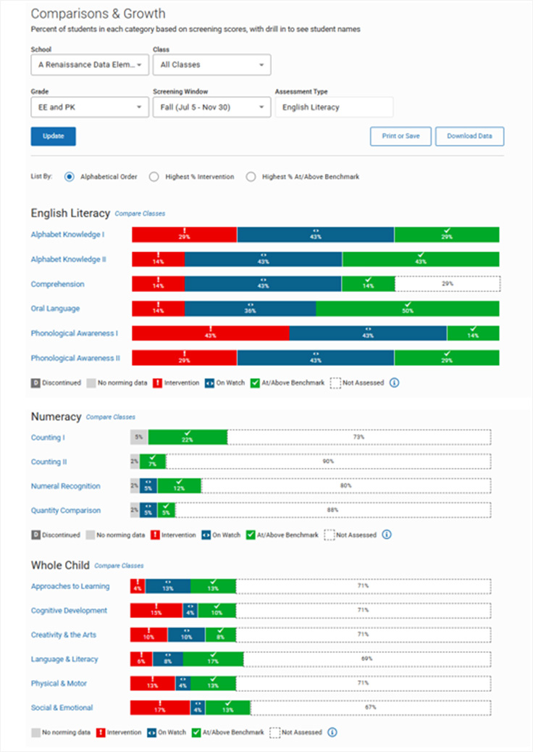This screenshot has width=533, height=752.
Task: Open the Alphabet Knowledge II link
Action: 69,259
